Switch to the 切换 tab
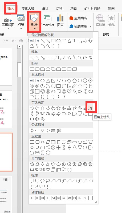Image resolution: width=122 pixels, height=213 pixels. point(59,8)
